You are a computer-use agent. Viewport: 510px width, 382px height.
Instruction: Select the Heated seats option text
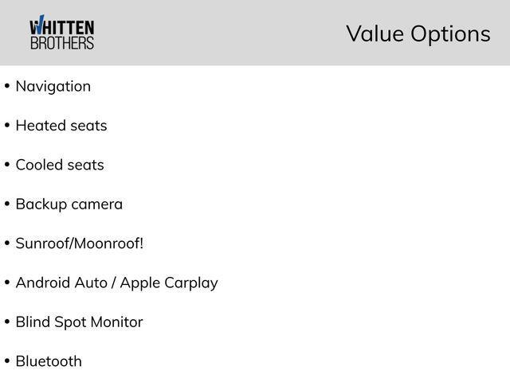click(61, 126)
